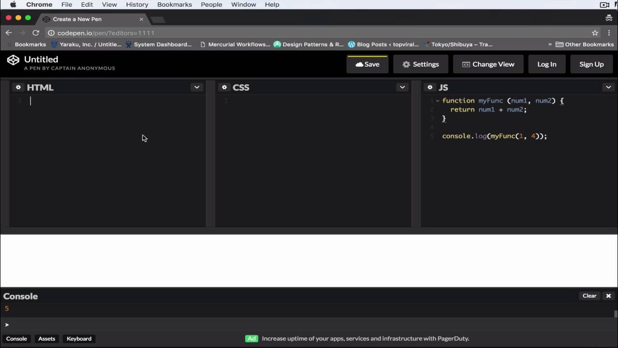Open pen Settings

[421, 64]
